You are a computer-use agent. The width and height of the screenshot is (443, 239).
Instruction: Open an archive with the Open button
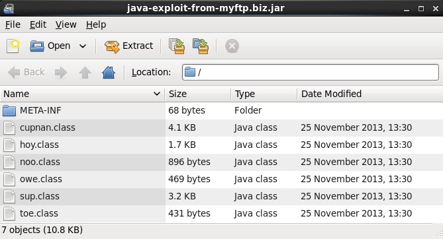point(50,46)
